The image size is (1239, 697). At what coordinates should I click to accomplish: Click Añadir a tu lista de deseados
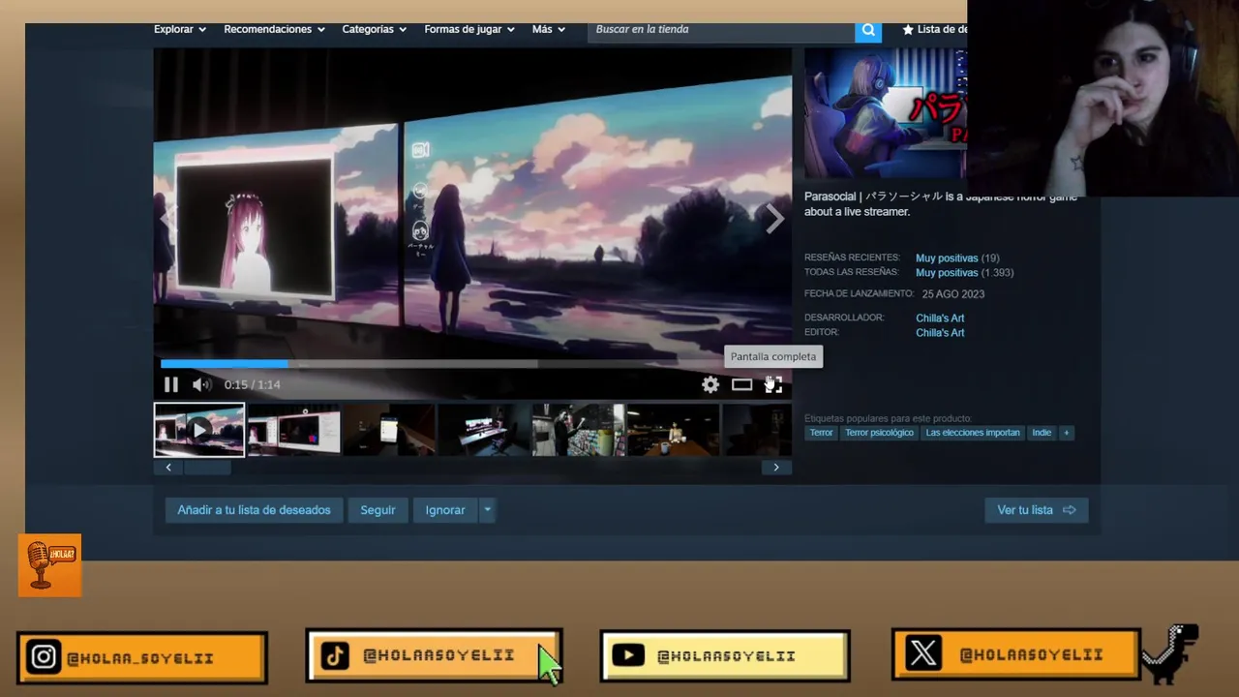tap(254, 510)
